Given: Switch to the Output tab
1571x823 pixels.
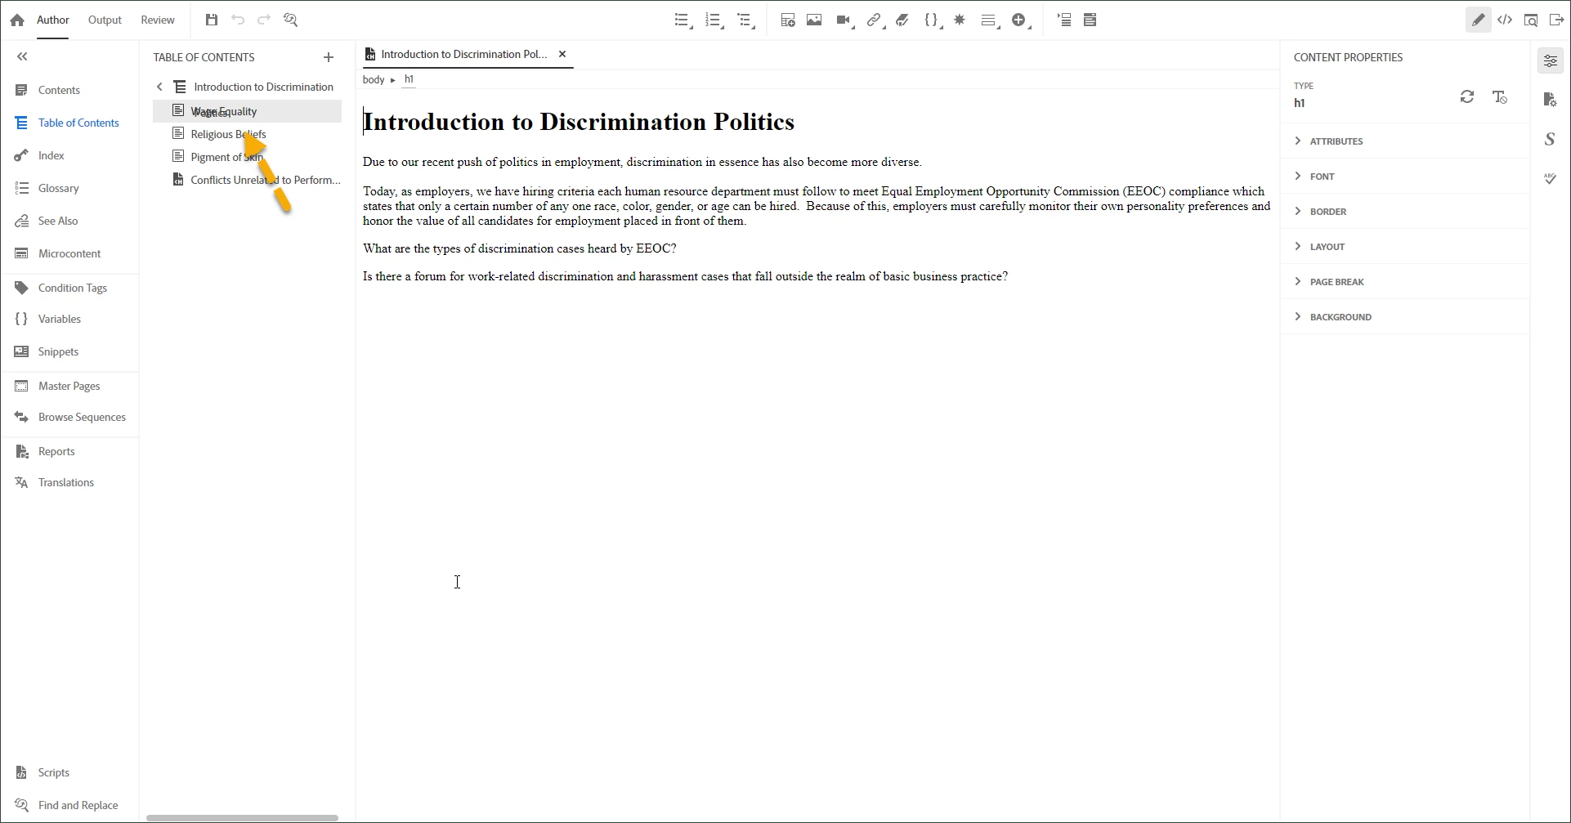Looking at the screenshot, I should pyautogui.click(x=105, y=20).
